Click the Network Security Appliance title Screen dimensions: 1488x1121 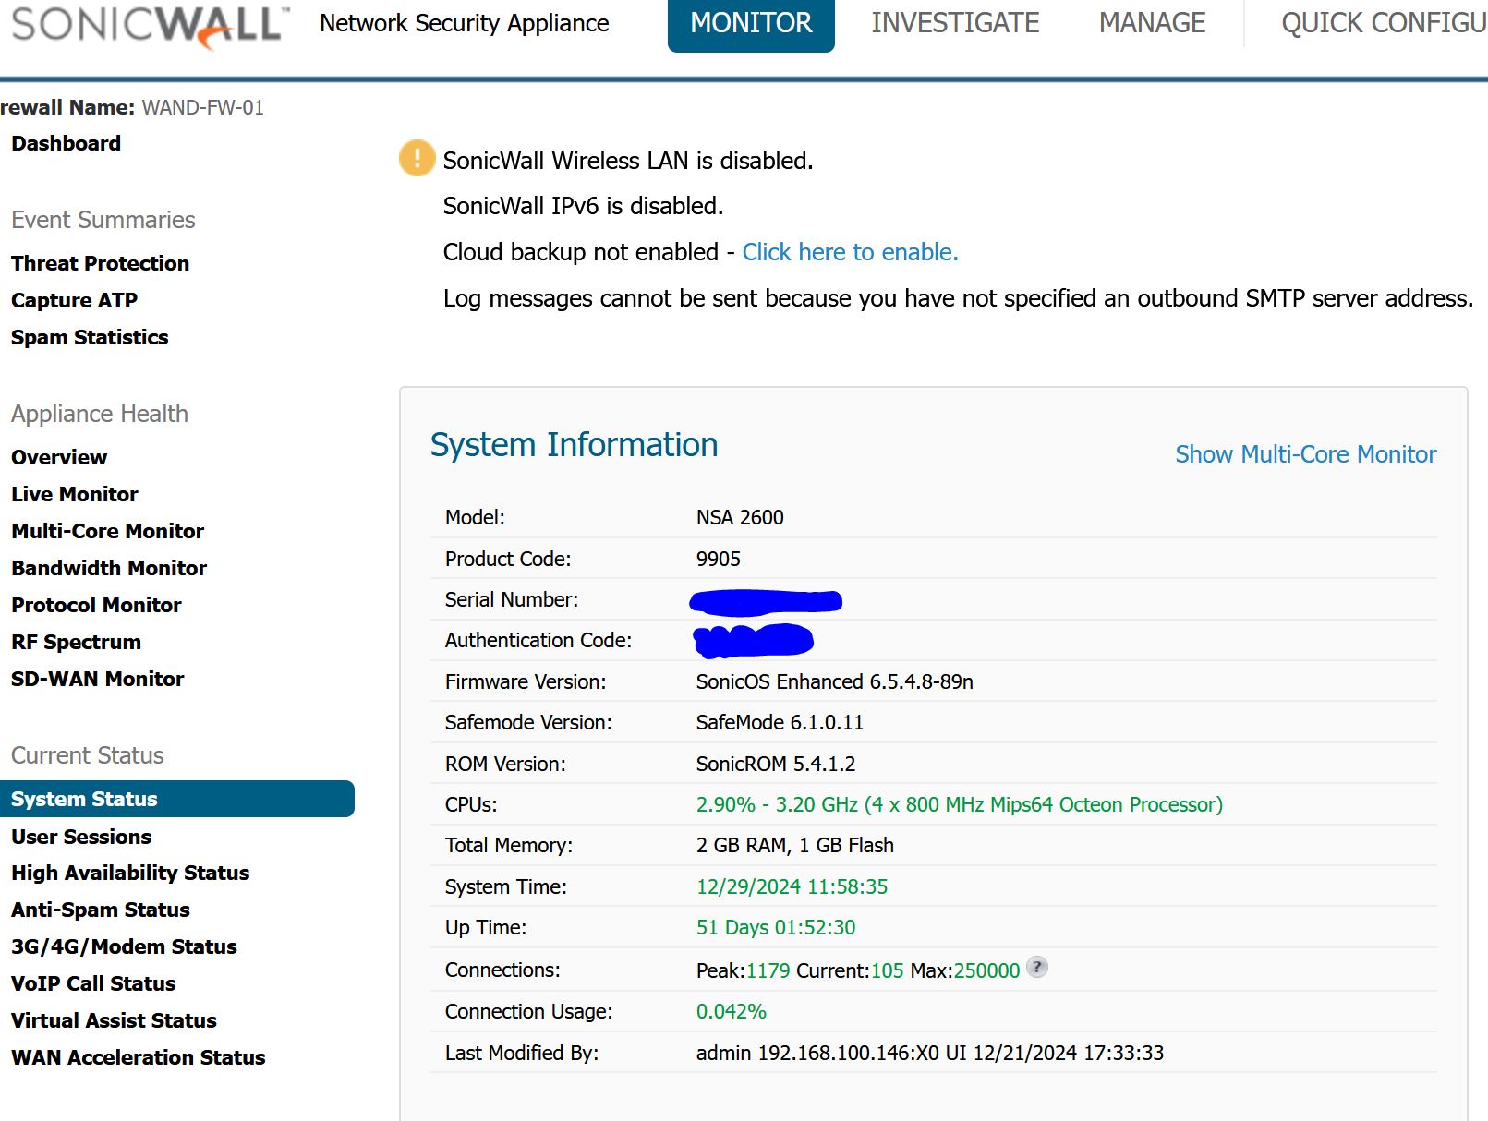coord(465,23)
